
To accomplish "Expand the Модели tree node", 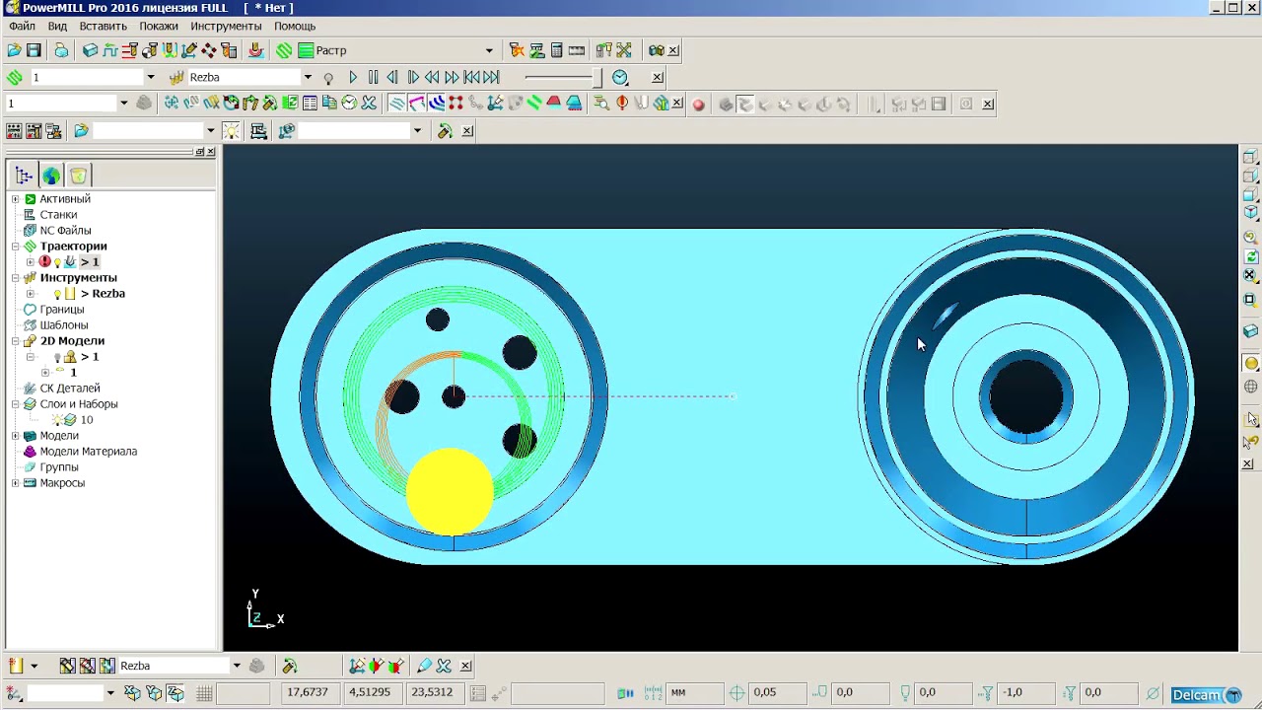I will [15, 436].
